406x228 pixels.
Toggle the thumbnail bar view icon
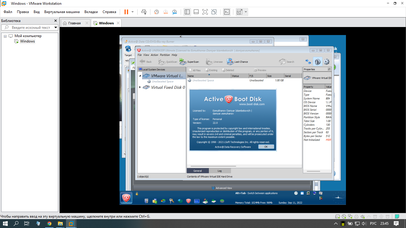click(x=196, y=12)
